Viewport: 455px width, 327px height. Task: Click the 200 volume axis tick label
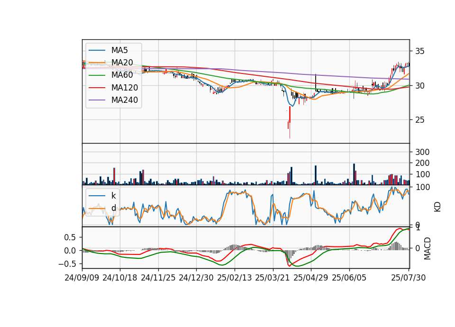tap(422, 163)
